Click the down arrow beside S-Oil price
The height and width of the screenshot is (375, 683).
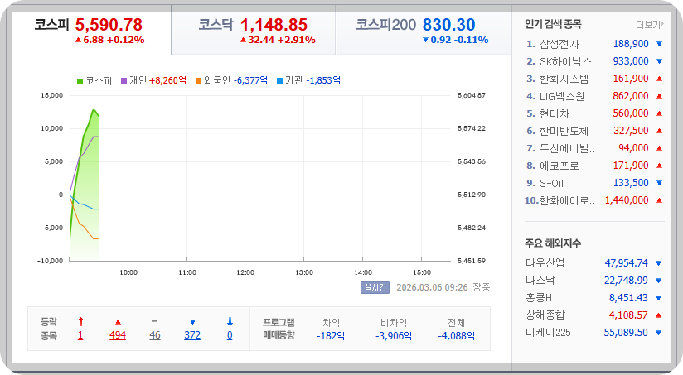(x=659, y=183)
